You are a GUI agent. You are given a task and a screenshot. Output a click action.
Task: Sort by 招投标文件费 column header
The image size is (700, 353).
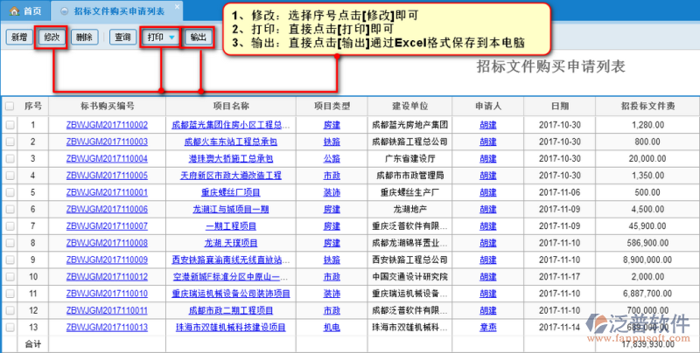[648, 106]
